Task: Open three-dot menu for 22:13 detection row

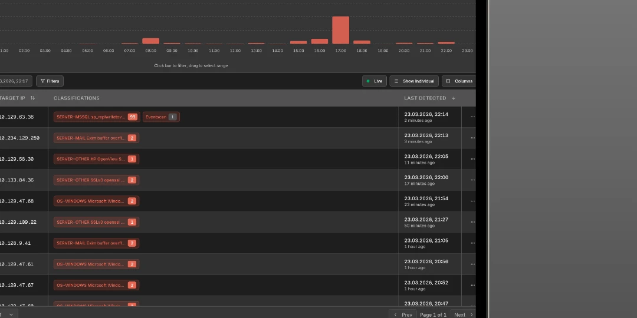Action: (472, 138)
